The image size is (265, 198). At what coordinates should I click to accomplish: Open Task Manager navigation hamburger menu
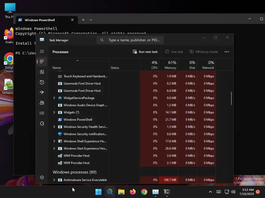(42, 51)
